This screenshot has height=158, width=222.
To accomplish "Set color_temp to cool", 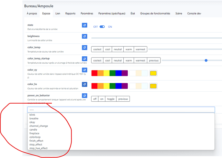I will click(x=108, y=49).
